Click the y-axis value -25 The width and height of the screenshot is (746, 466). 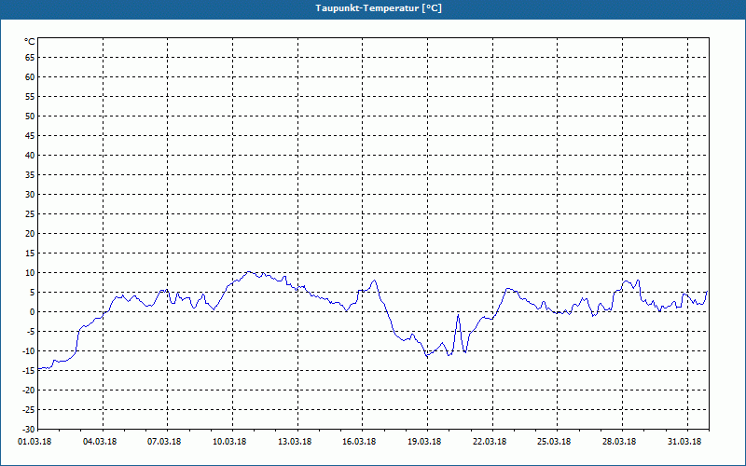[x=29, y=409]
